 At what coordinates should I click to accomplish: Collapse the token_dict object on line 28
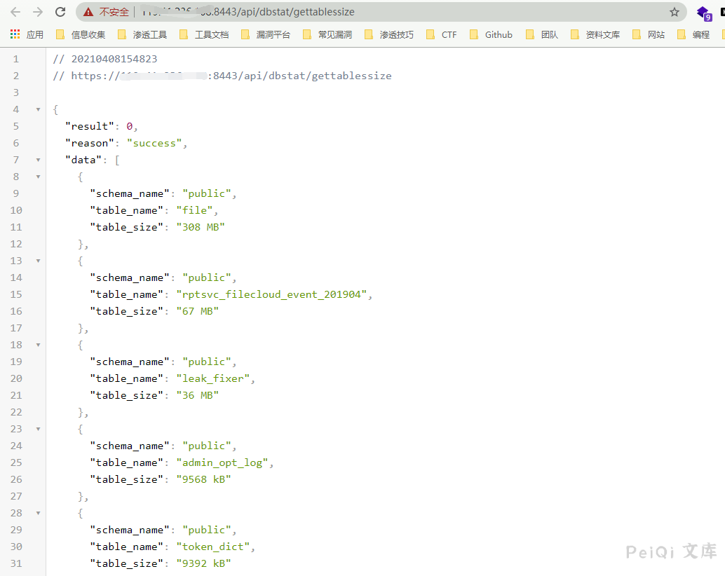coord(38,513)
